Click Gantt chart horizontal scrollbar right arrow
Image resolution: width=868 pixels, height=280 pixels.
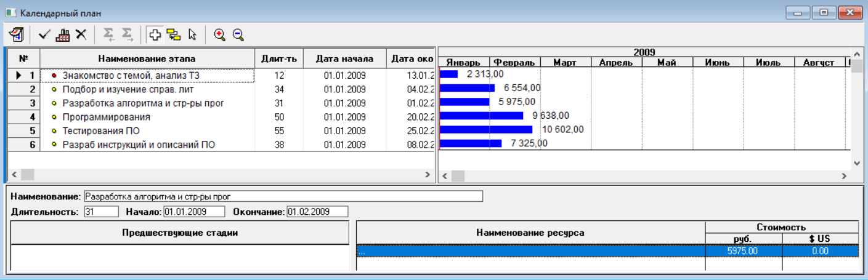click(845, 176)
